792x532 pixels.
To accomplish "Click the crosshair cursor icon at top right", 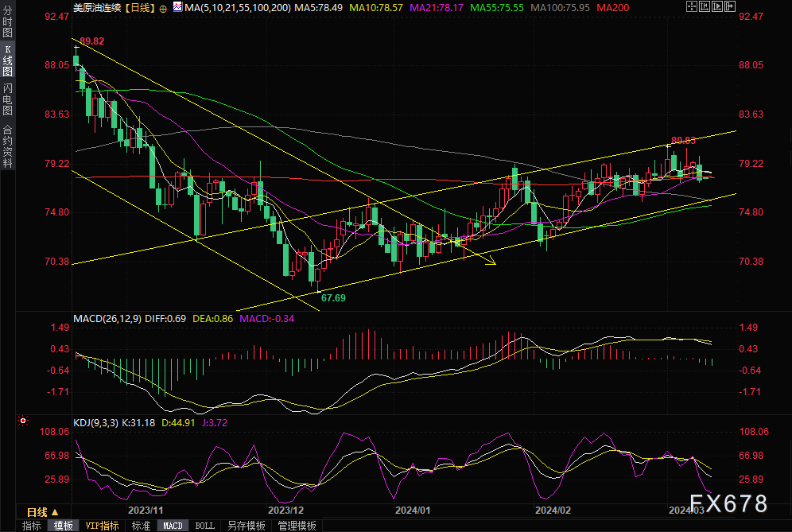I will pyautogui.click(x=692, y=6).
